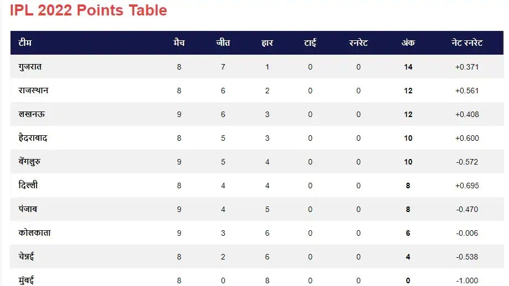
Task: Click the +0.695 net run rate value
Action: click(466, 186)
